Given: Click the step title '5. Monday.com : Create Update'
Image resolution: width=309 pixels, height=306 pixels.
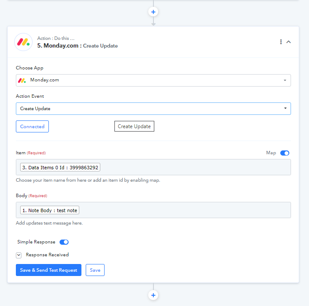Looking at the screenshot, I should click(x=78, y=46).
